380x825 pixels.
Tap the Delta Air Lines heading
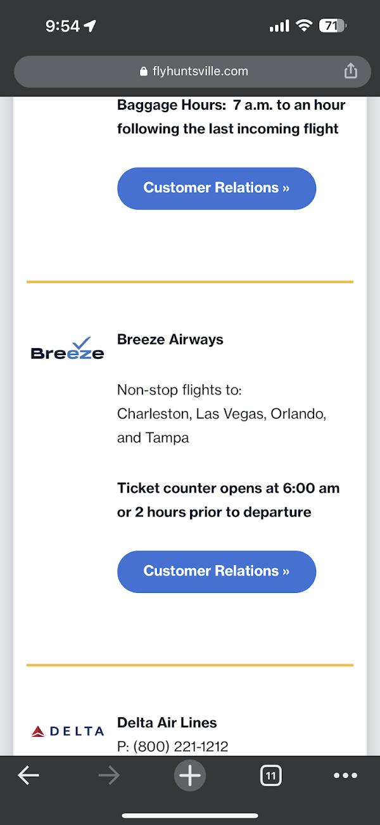pyautogui.click(x=167, y=722)
